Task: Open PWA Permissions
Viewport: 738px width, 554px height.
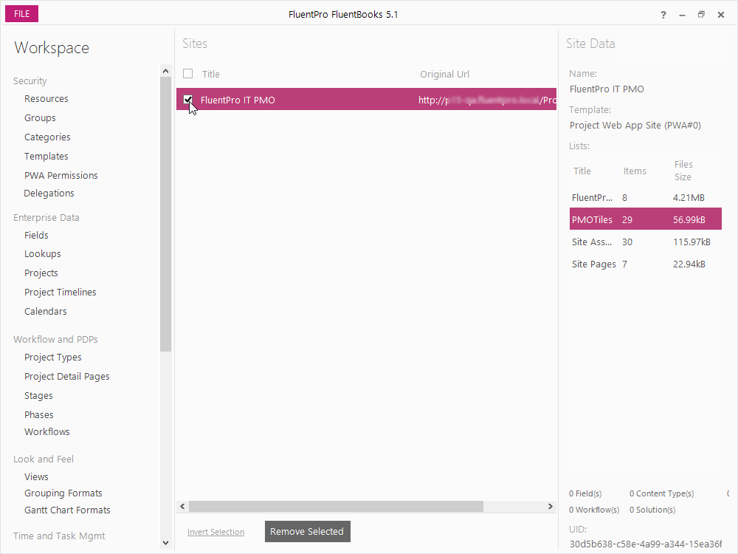Action: click(x=61, y=175)
